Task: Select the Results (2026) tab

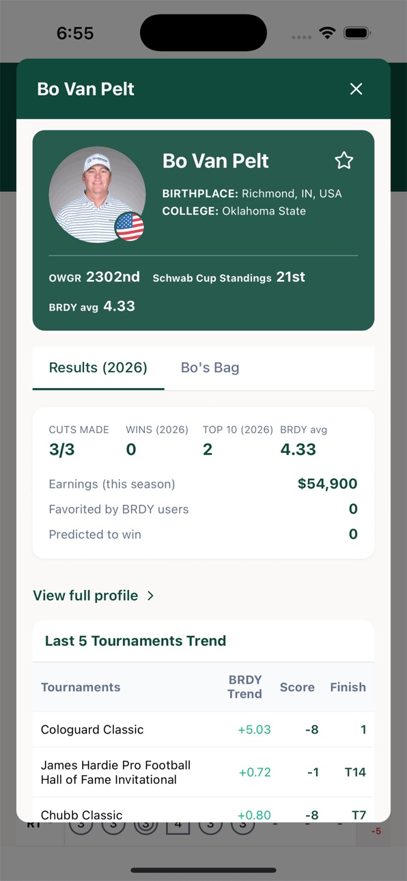Action: pos(98,367)
